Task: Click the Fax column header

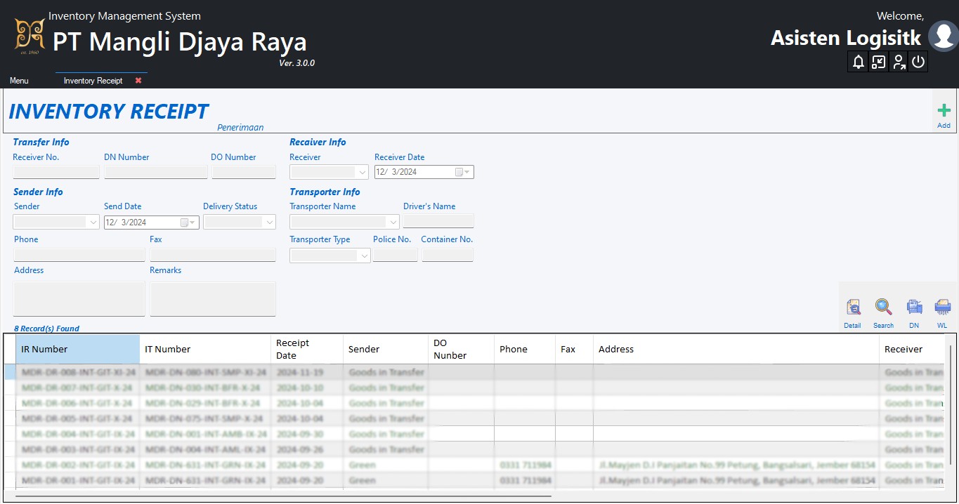Action: coord(574,349)
